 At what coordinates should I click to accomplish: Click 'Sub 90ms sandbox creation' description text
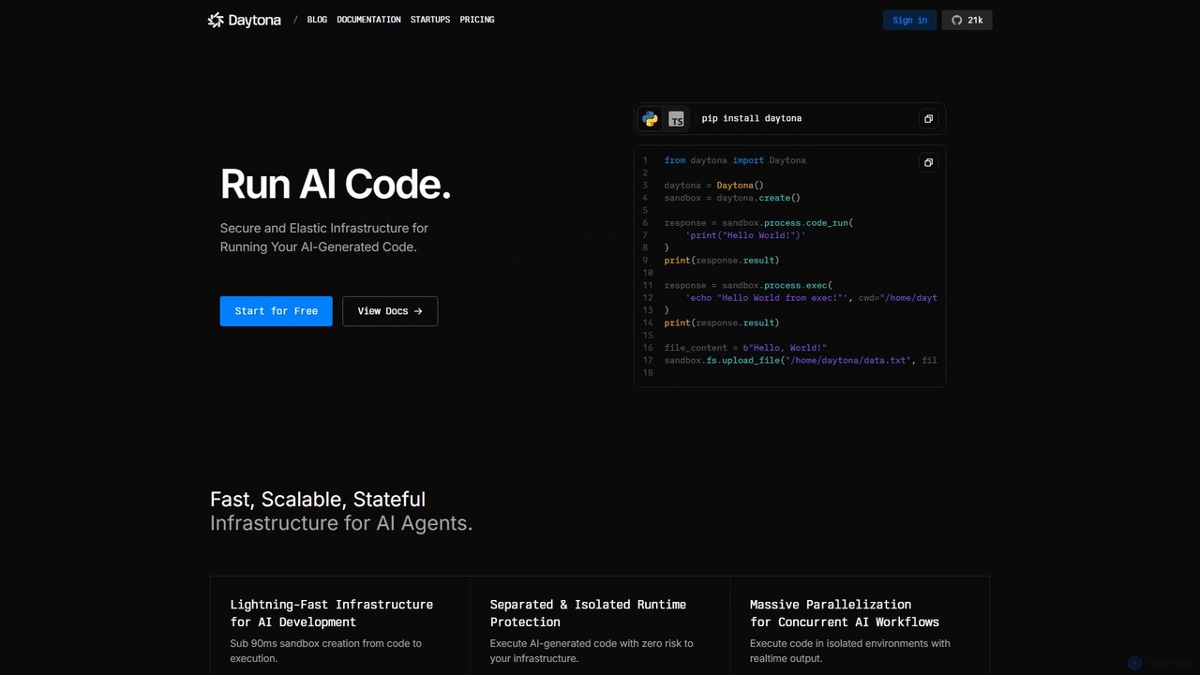click(325, 651)
